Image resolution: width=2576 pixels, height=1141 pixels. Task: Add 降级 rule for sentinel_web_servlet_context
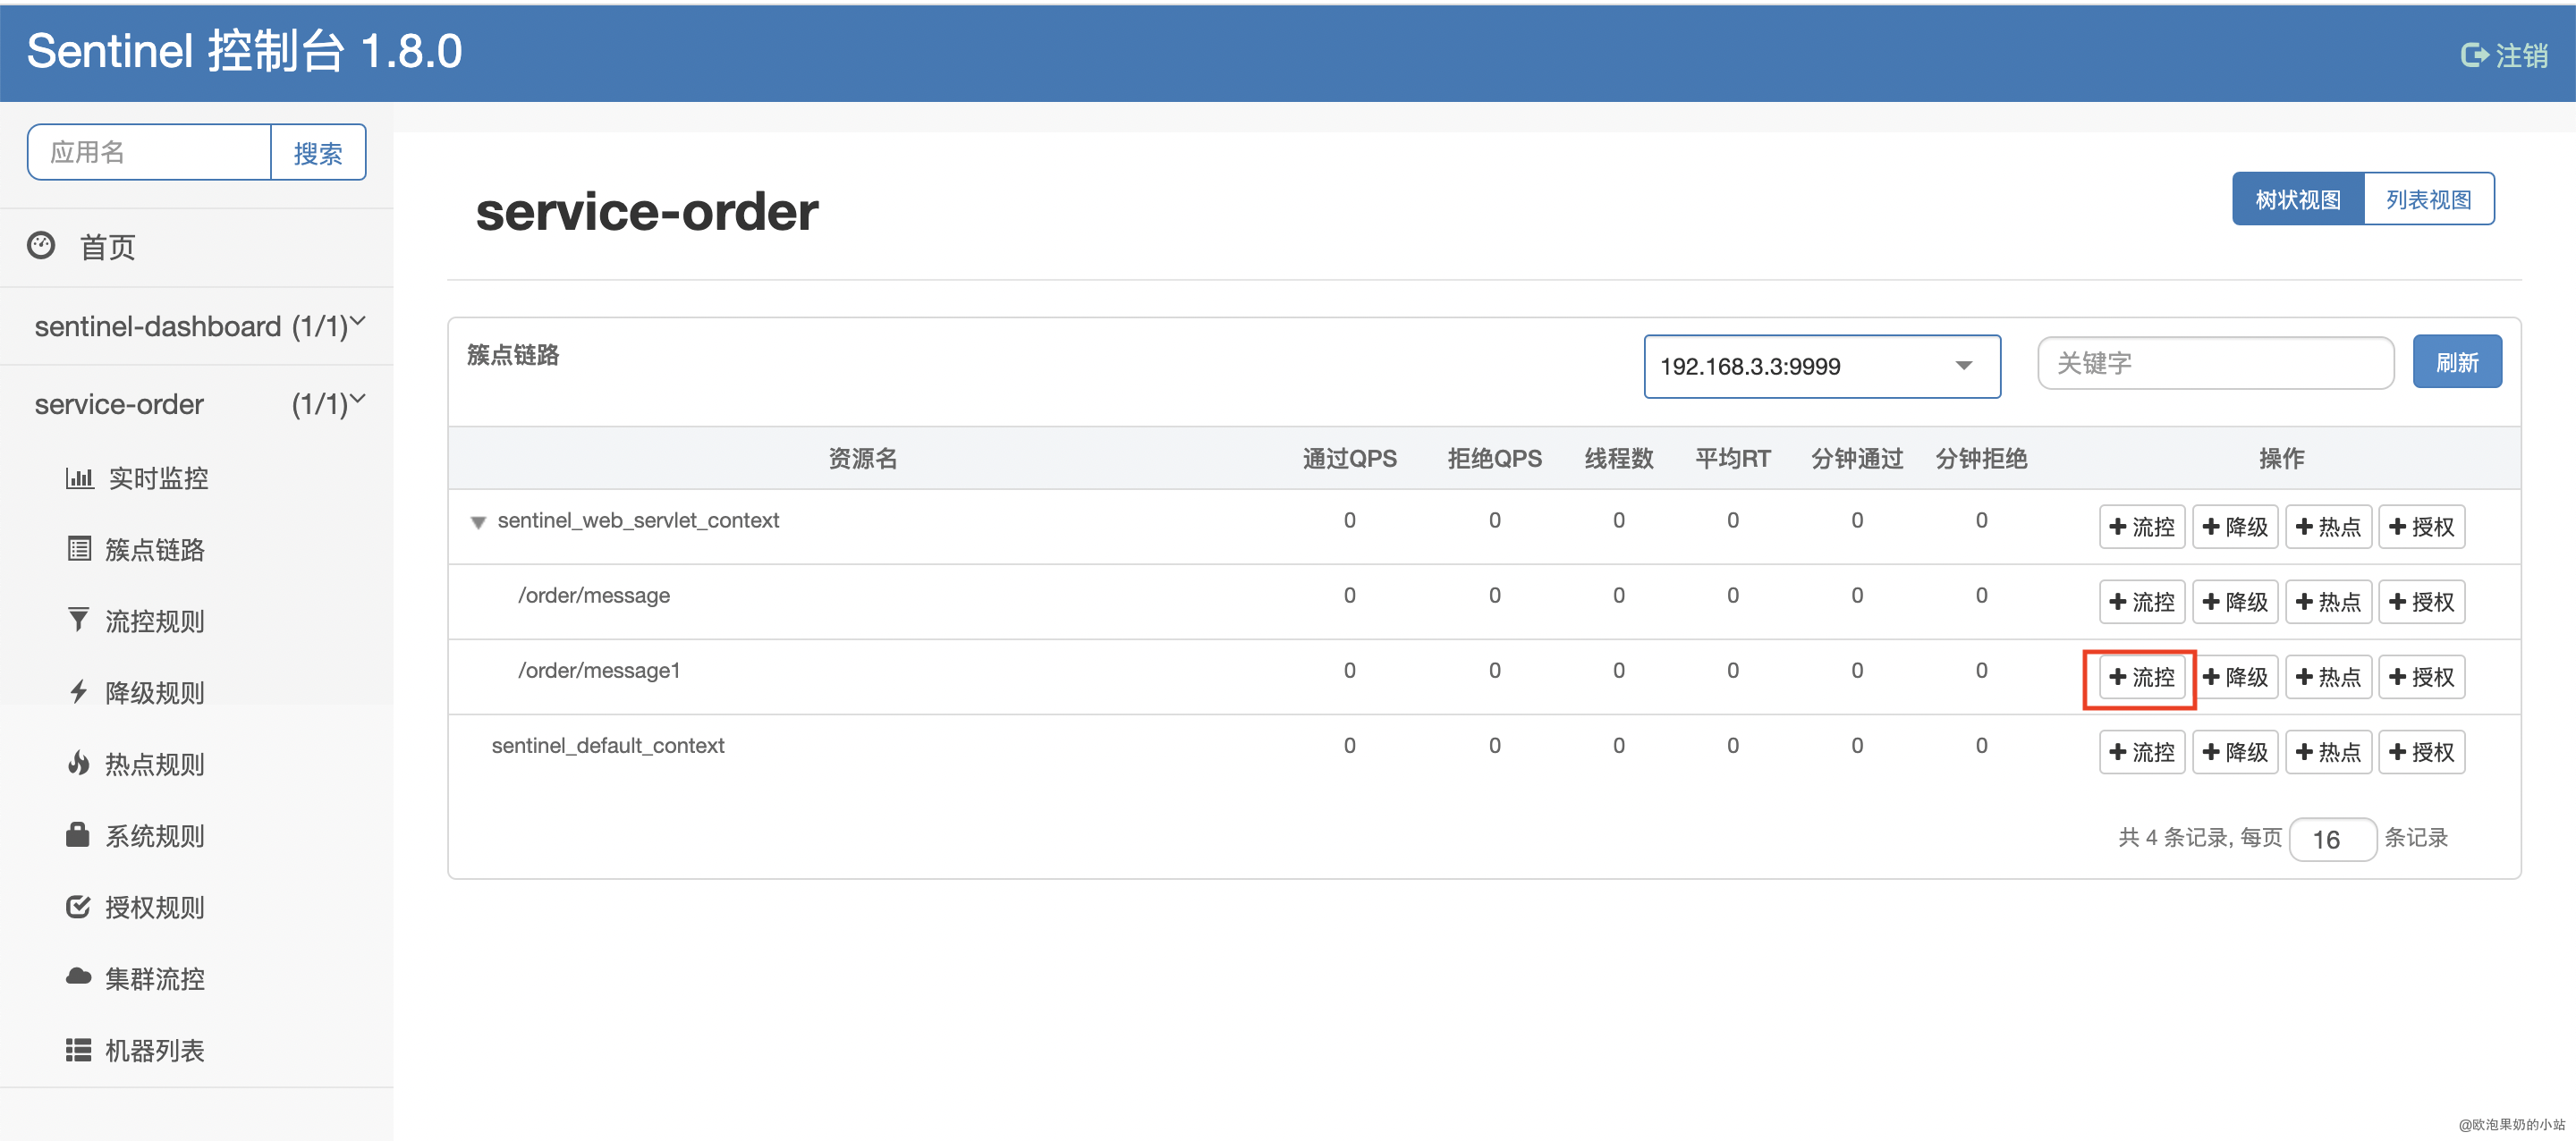(2235, 527)
